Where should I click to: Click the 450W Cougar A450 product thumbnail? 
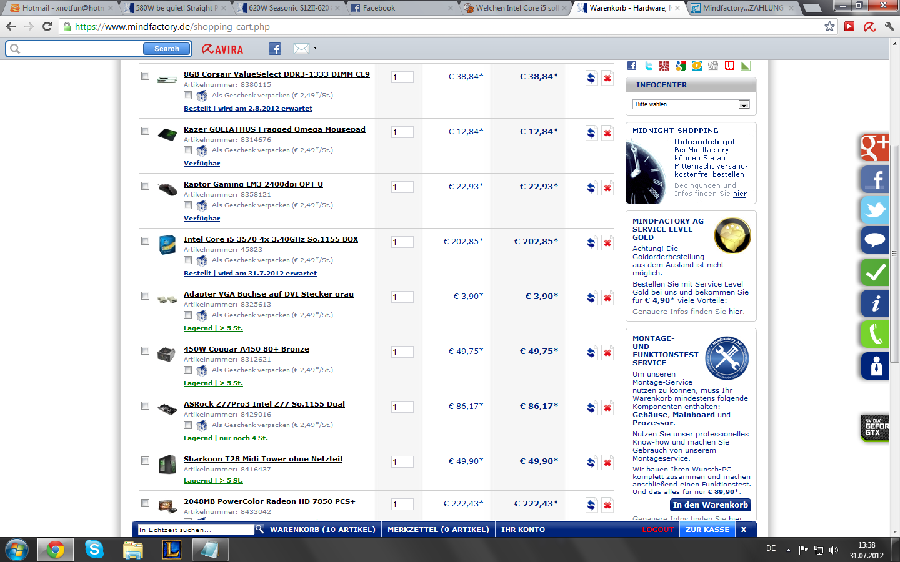166,354
